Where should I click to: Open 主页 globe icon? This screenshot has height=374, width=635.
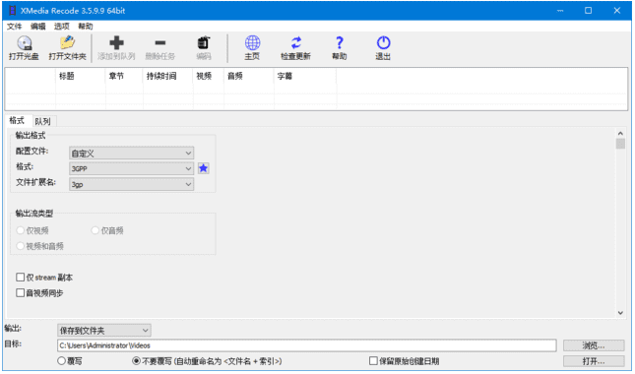[252, 42]
